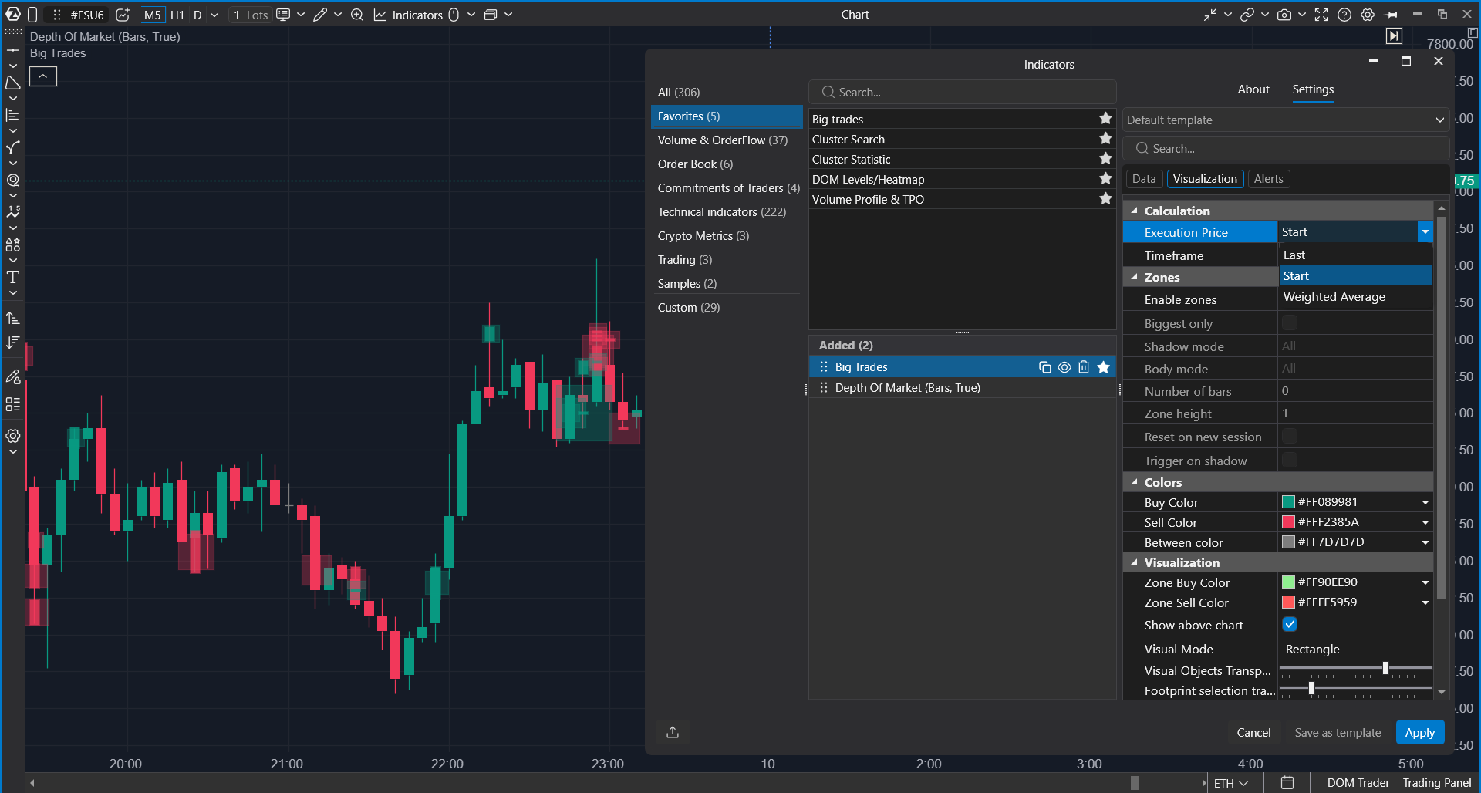Open the timeframe dropdown arrow after D
Viewport: 1481px width, 793px height.
[x=214, y=15]
